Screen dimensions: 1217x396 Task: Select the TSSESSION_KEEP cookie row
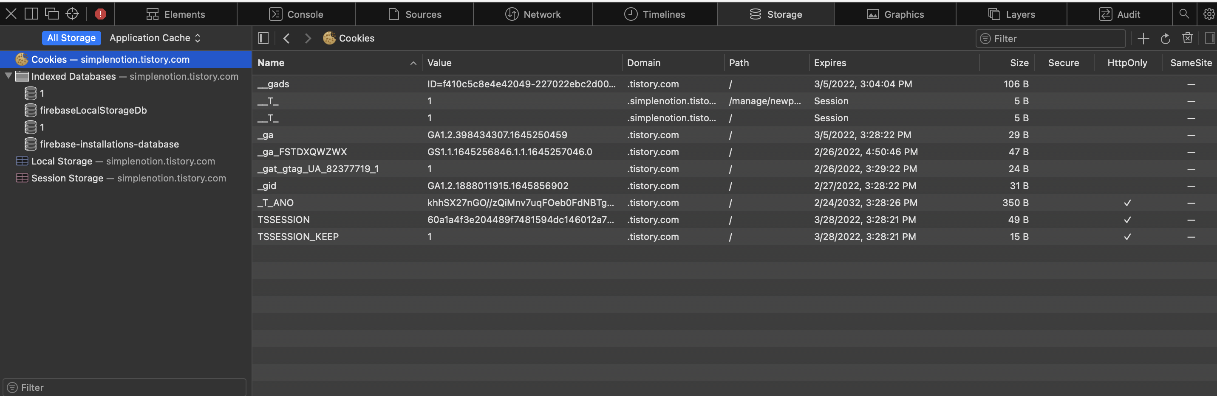[x=734, y=237]
